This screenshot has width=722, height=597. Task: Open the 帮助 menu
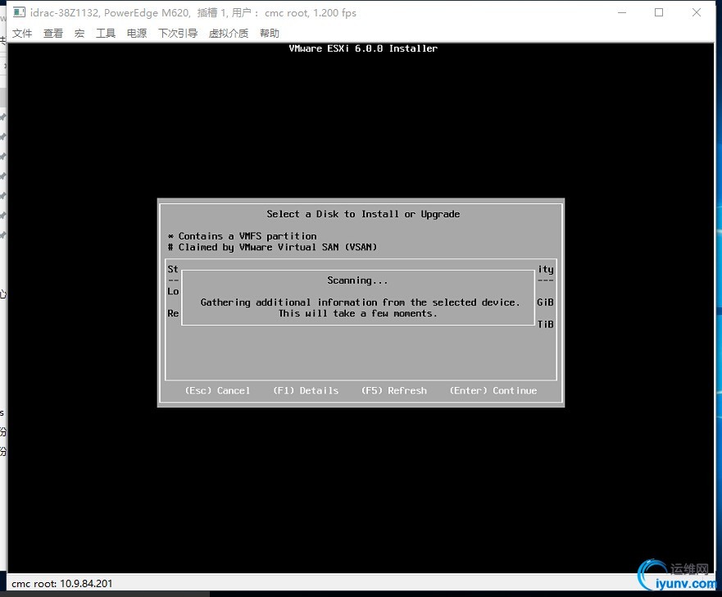pos(270,33)
